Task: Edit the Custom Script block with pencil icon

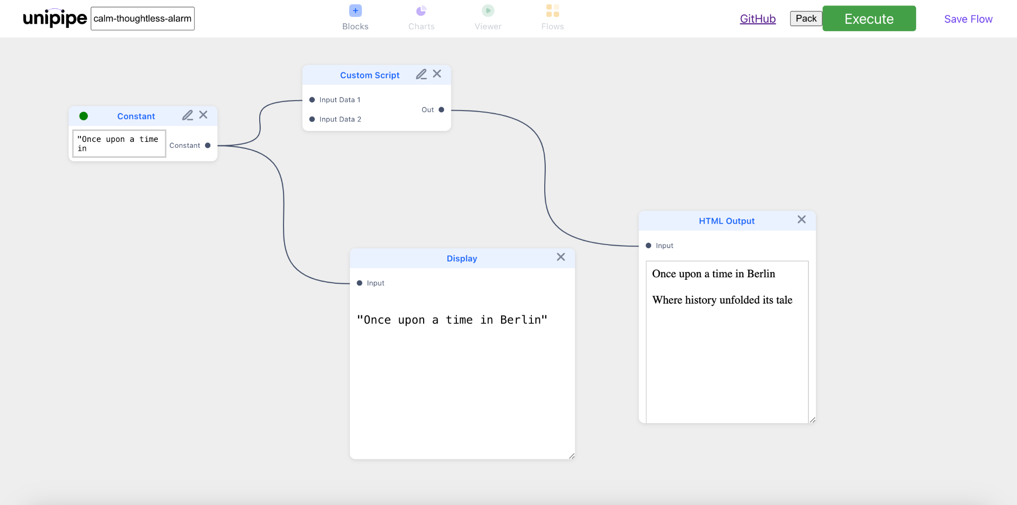Action: tap(421, 74)
